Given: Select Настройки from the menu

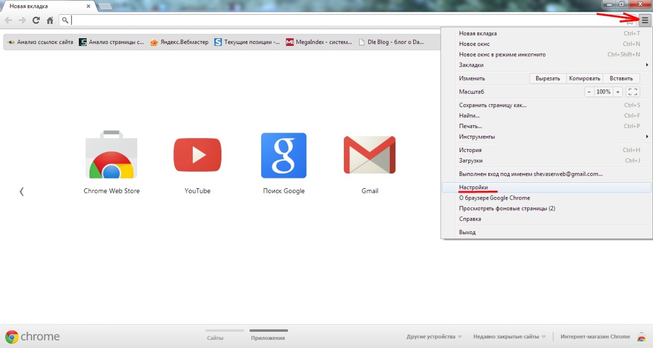Looking at the screenshot, I should 473,187.
